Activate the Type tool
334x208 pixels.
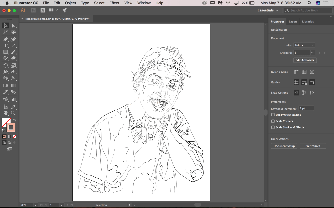click(x=5, y=45)
